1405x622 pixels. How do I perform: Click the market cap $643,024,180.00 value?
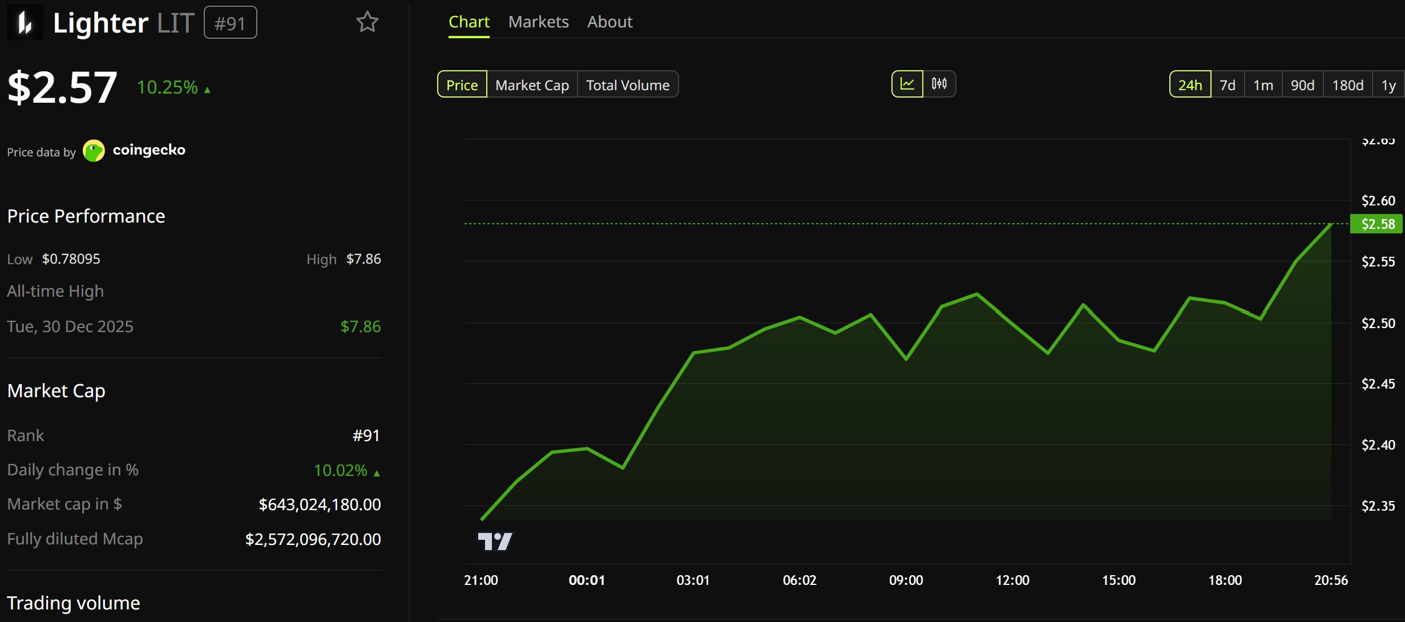320,504
